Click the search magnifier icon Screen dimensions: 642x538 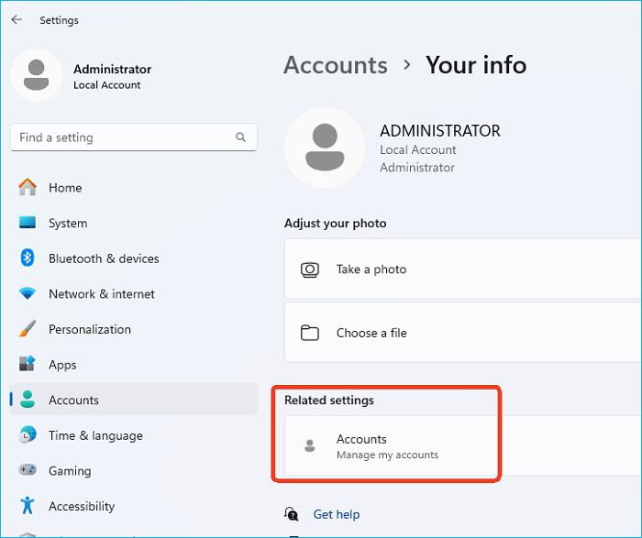[x=241, y=137]
